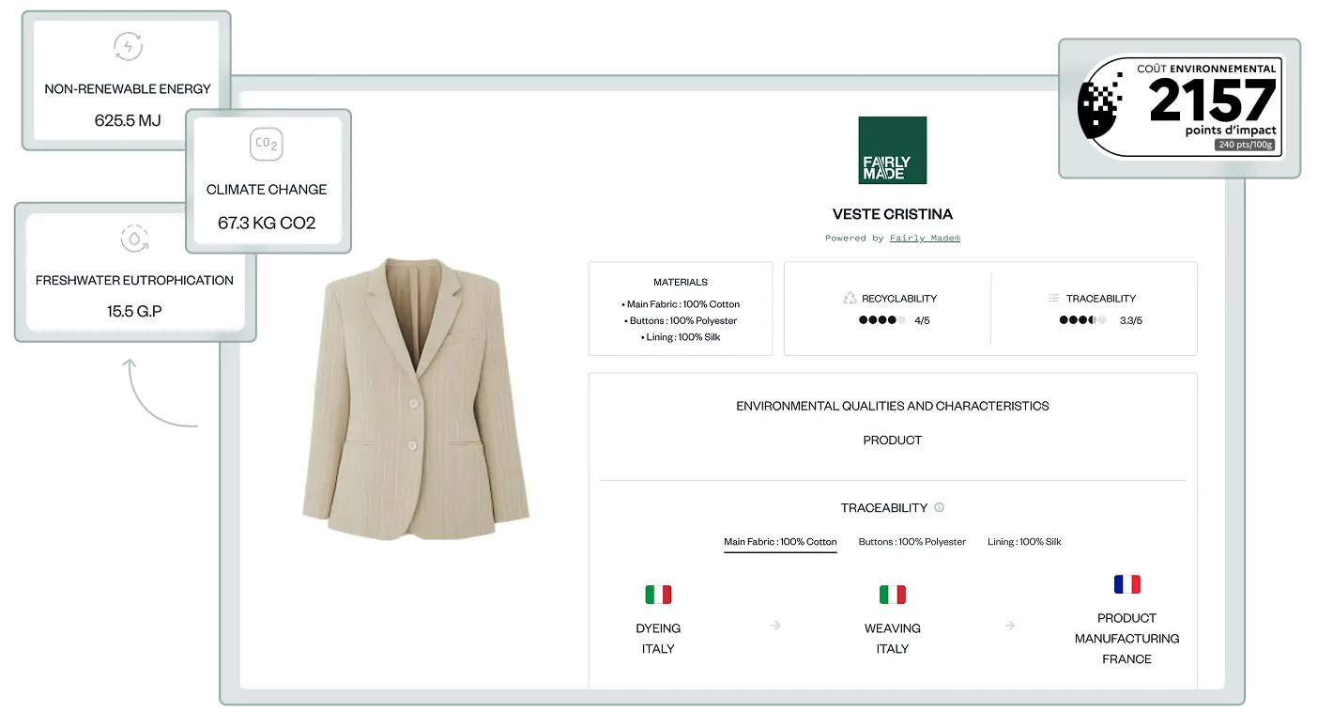Click the Coût Environnemental 2157 score badge
The image size is (1333, 727).
(1181, 108)
